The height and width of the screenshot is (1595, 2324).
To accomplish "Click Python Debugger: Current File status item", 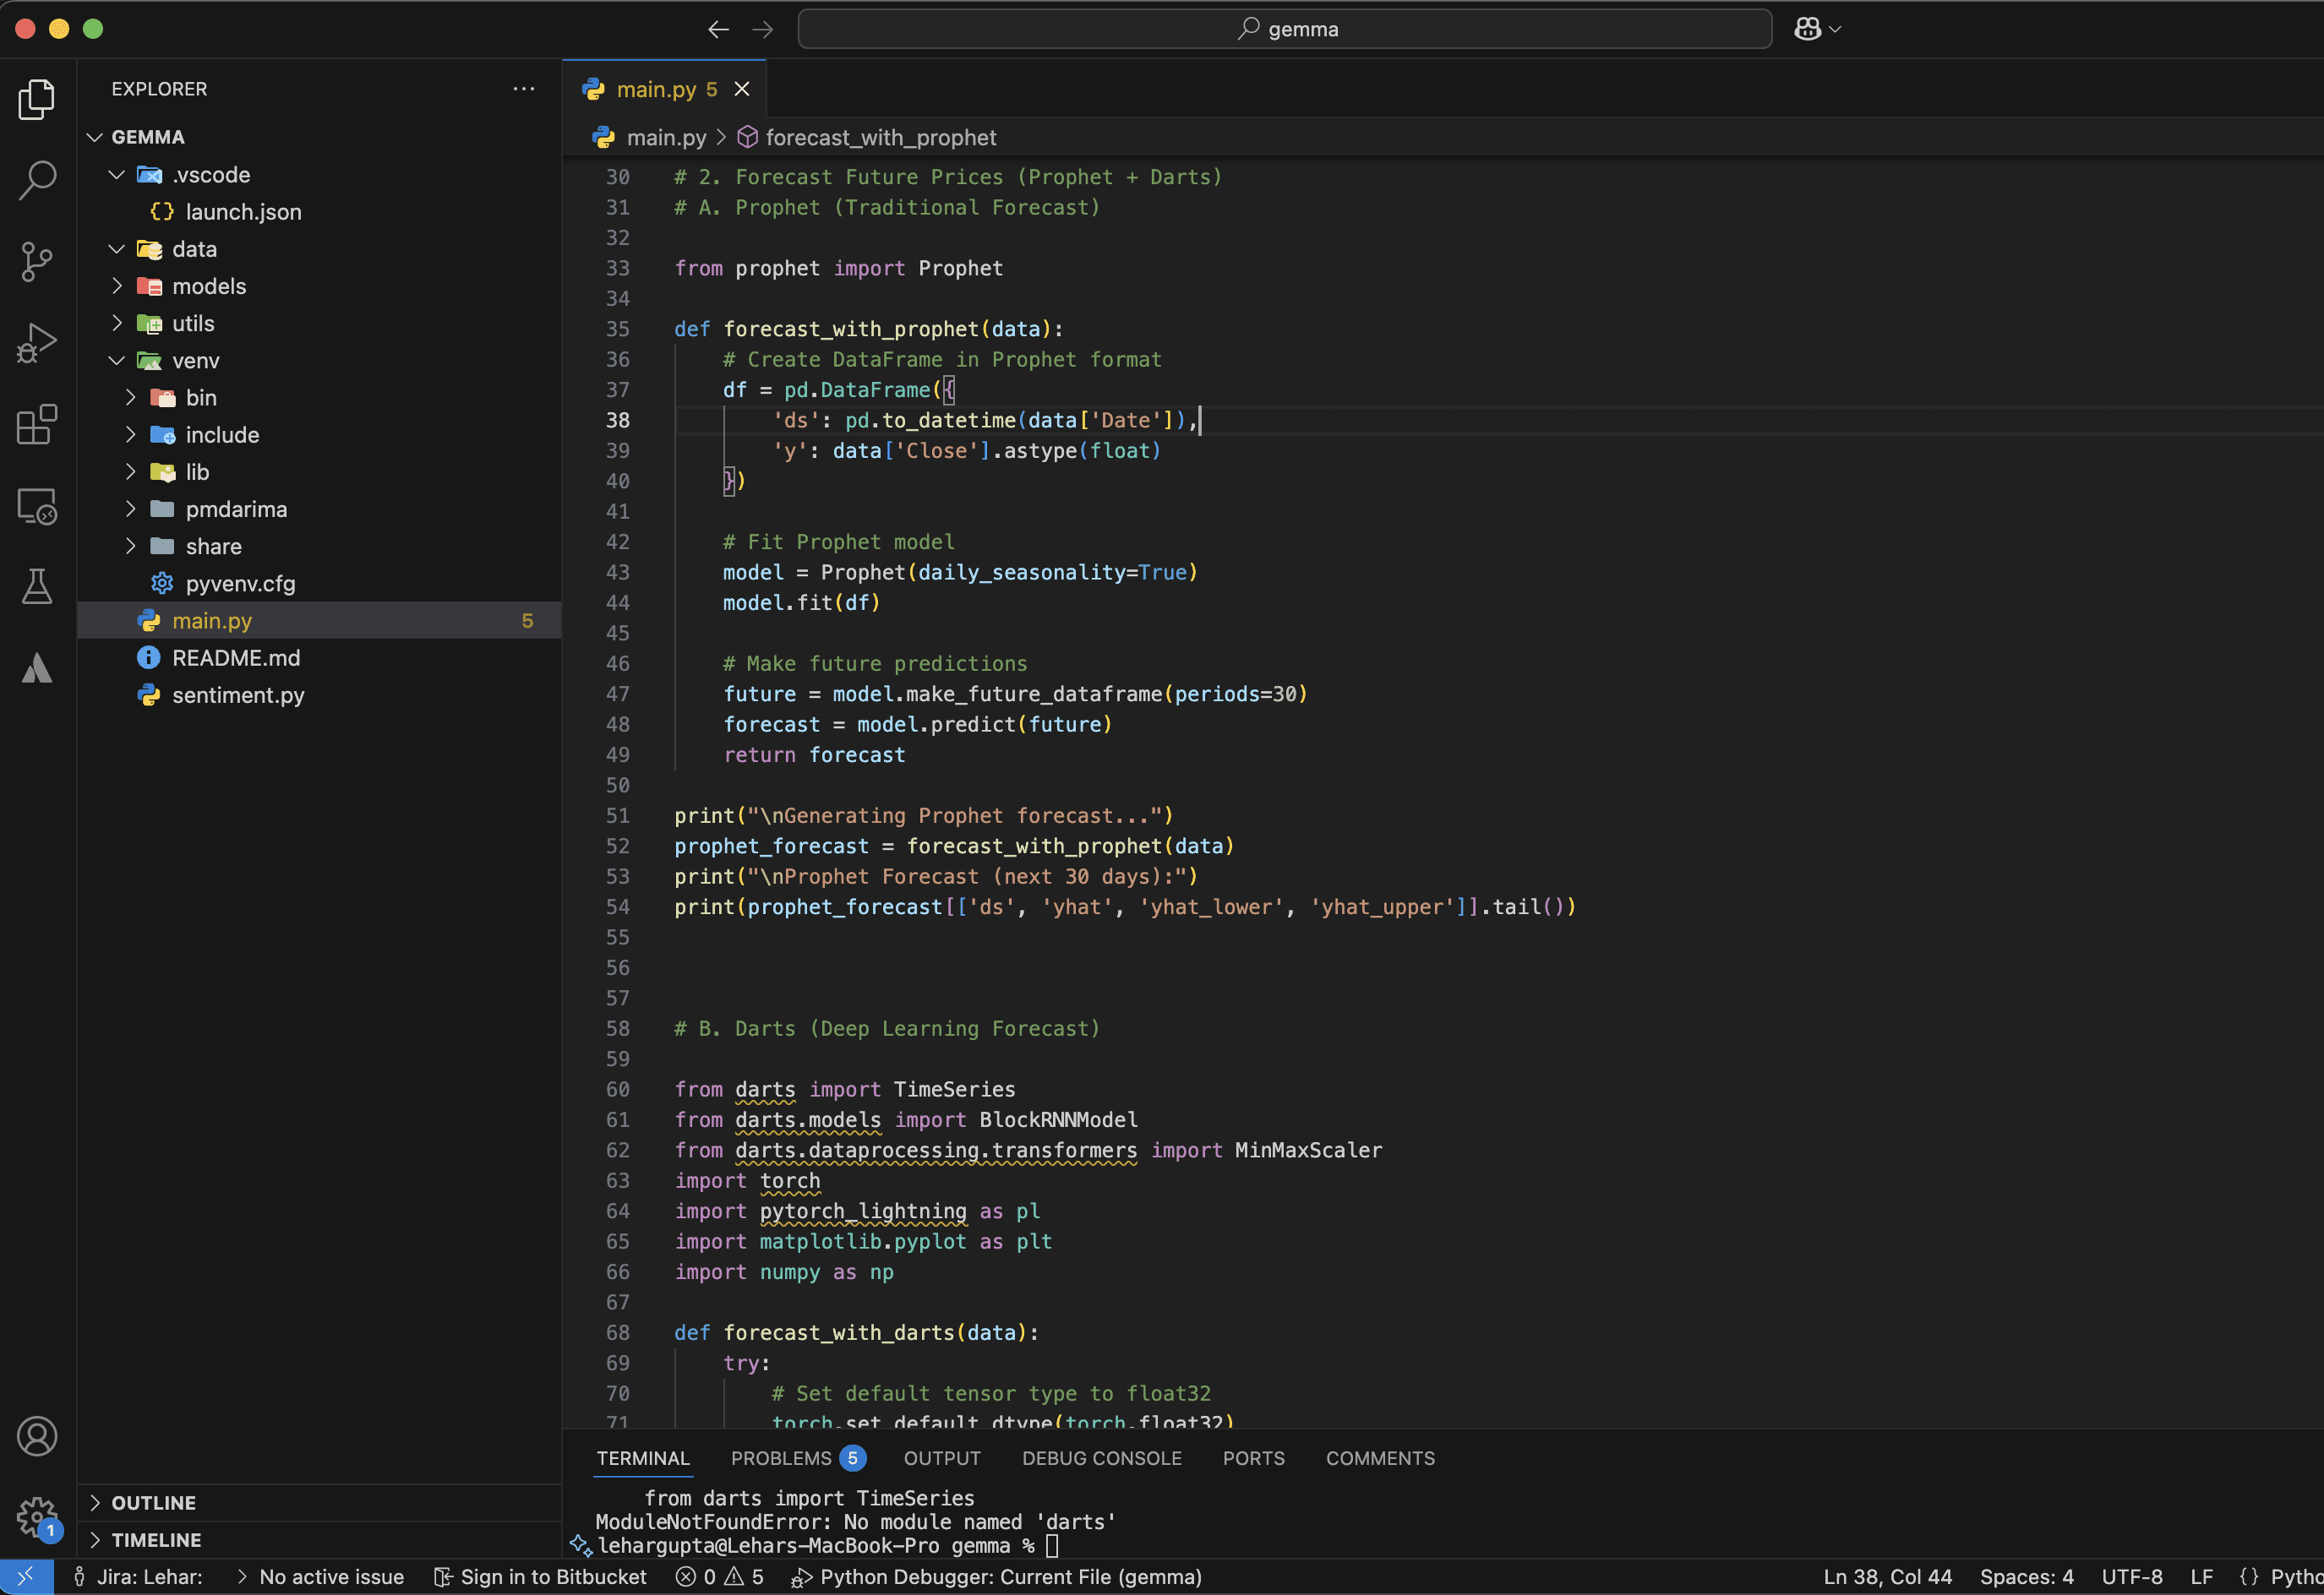I will pyautogui.click(x=996, y=1577).
